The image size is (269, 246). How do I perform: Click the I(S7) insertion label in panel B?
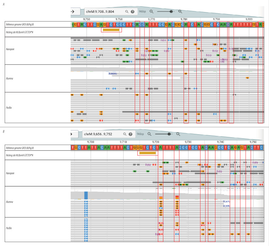pos(226,202)
